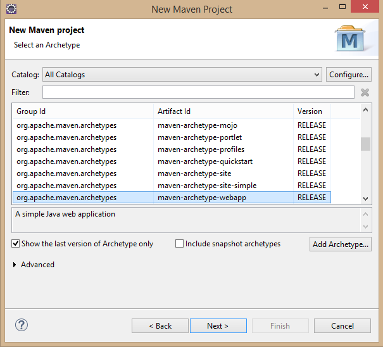Click the archetype list scroll down arrow

click(x=365, y=198)
